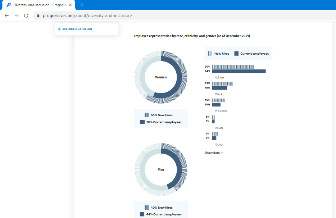The height and width of the screenshot is (218, 336).
Task: Click the solid swatch beside 56% Current employees
Action: (142, 122)
